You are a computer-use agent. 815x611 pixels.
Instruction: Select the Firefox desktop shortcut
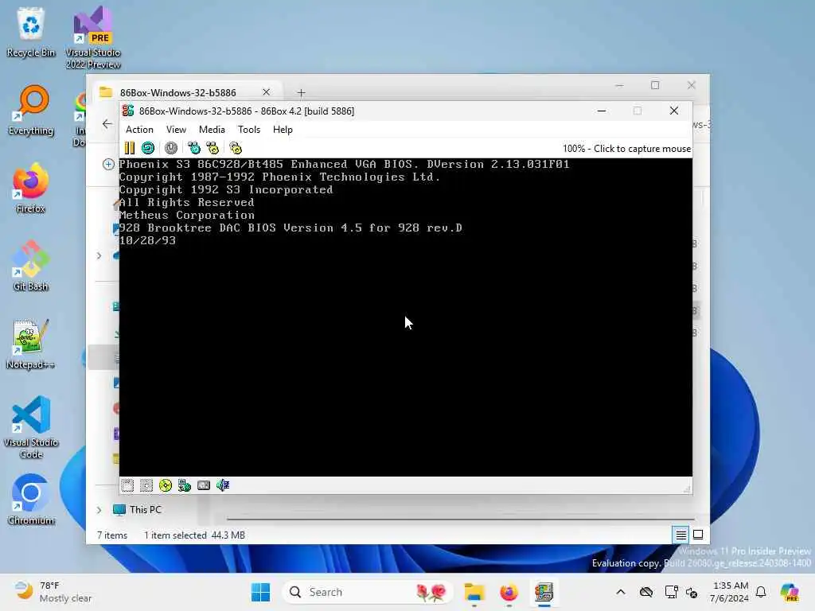(31, 188)
